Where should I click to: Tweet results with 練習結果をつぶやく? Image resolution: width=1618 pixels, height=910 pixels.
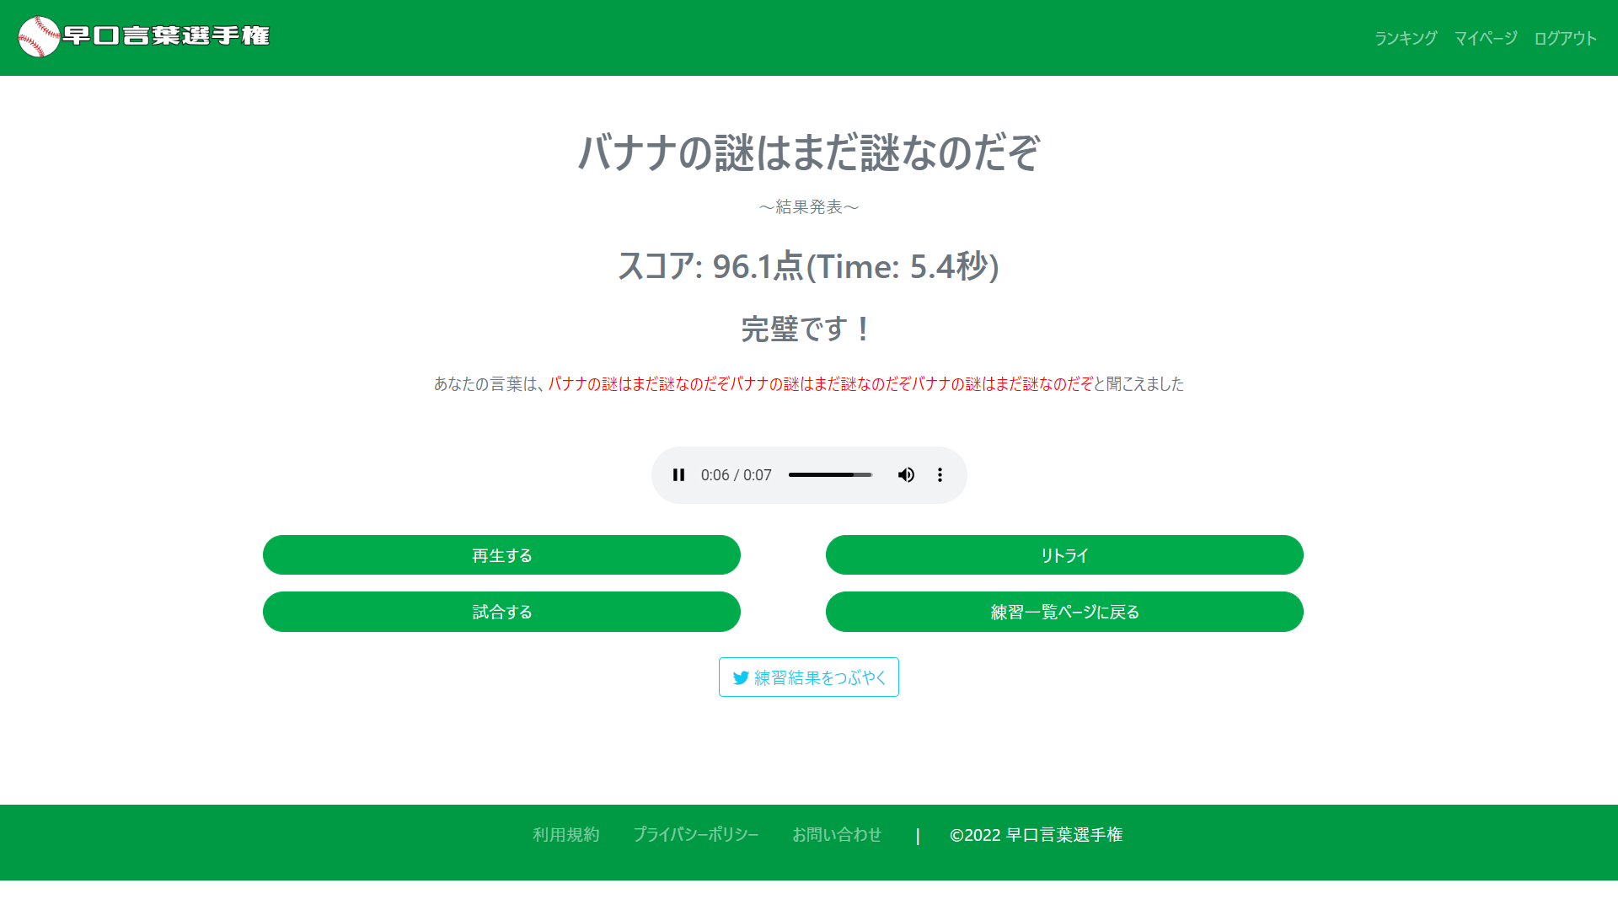coord(809,677)
